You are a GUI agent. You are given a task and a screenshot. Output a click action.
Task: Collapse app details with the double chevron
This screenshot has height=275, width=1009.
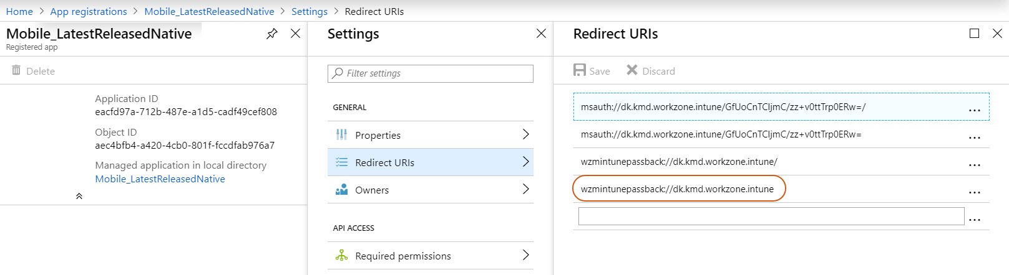79,196
